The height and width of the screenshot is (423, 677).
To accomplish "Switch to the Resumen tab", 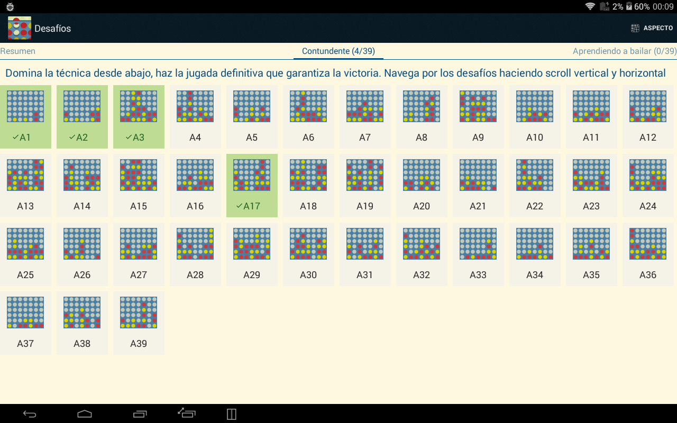I will [x=18, y=51].
